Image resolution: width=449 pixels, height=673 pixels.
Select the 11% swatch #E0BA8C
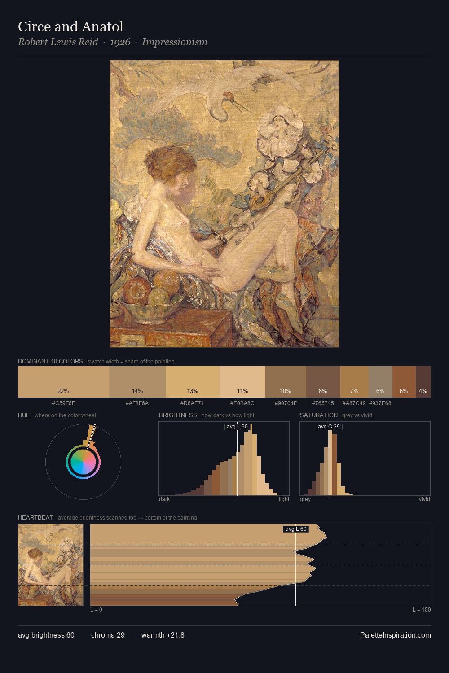(242, 382)
